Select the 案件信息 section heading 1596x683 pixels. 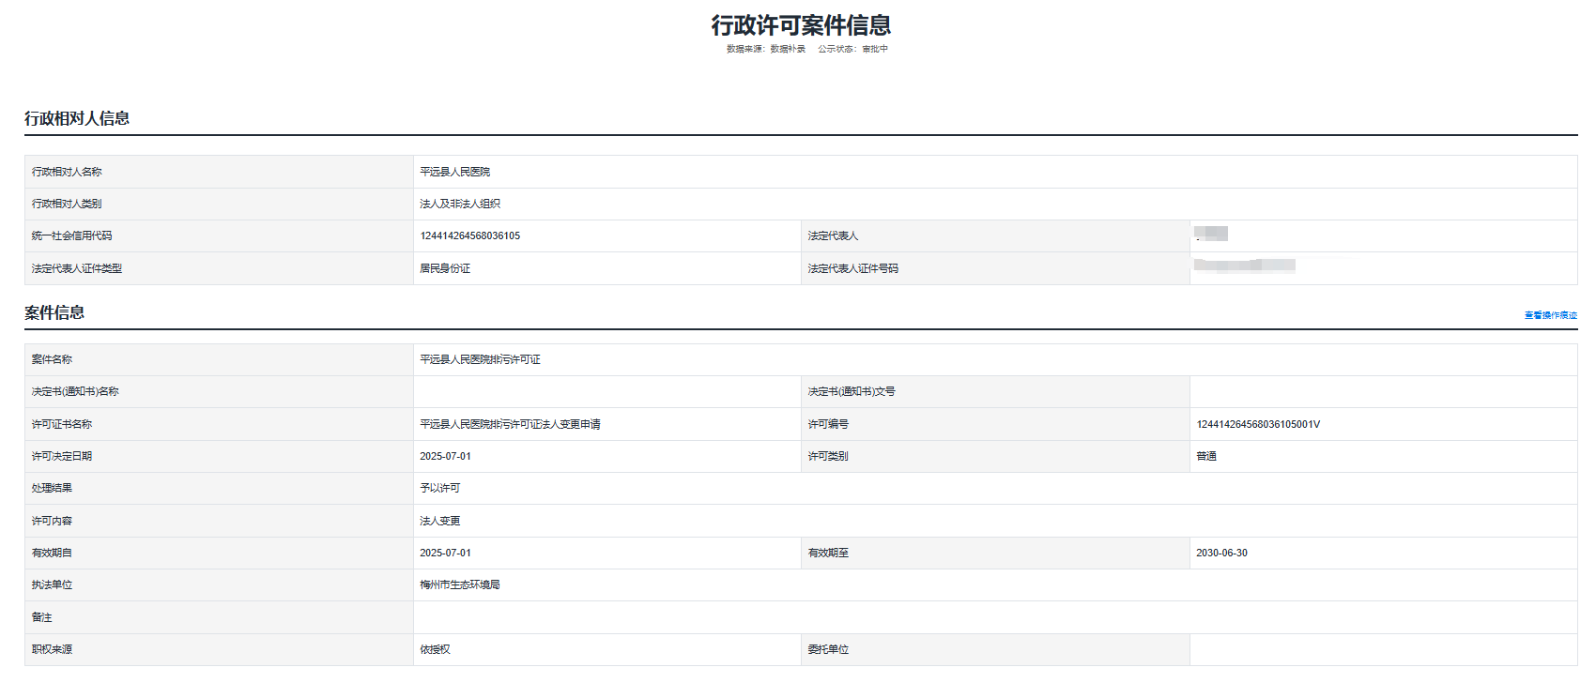point(54,312)
